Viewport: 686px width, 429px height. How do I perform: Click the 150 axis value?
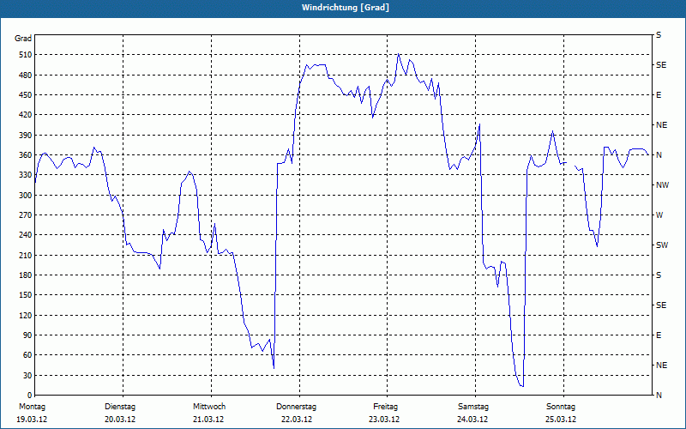26,295
